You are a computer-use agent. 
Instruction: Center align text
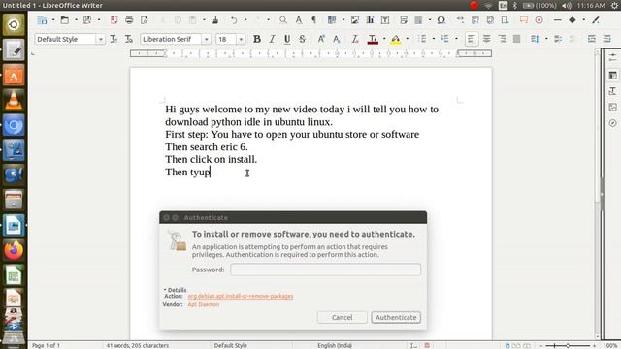click(x=486, y=39)
